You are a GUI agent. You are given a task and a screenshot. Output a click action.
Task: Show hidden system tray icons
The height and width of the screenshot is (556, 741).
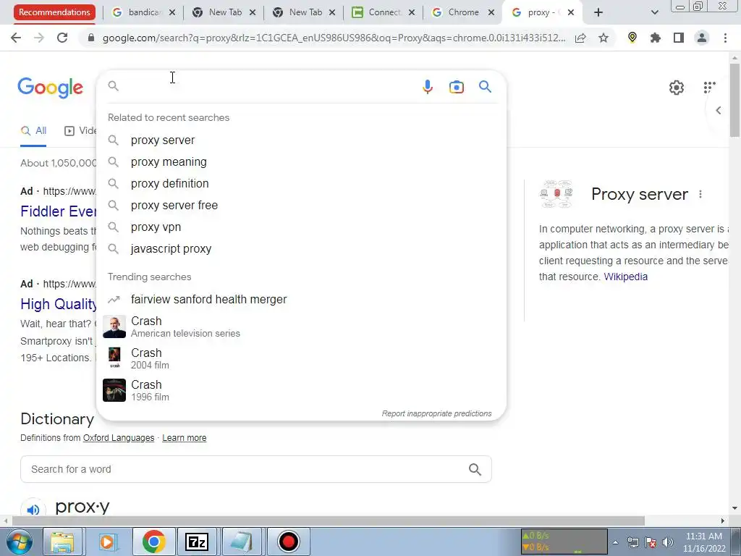click(615, 542)
